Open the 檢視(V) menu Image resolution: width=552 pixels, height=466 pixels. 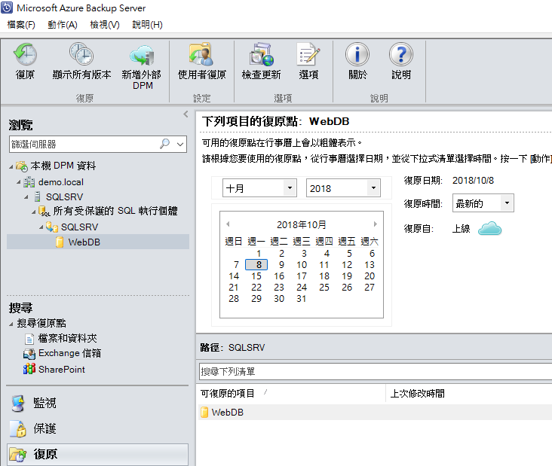[x=105, y=25]
